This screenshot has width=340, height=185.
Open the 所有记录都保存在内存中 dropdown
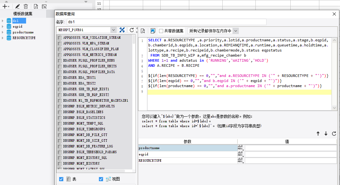pos(236,31)
